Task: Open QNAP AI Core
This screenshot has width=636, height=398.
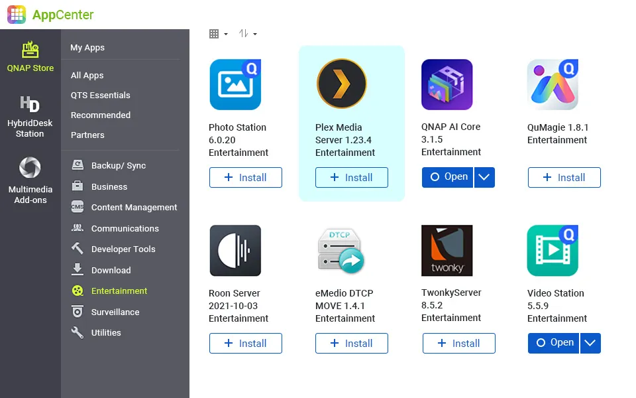Action: coord(447,177)
